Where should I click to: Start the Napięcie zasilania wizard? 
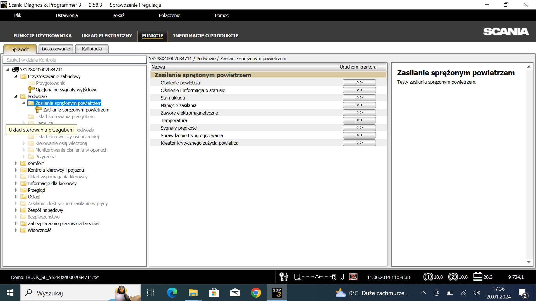tap(359, 105)
